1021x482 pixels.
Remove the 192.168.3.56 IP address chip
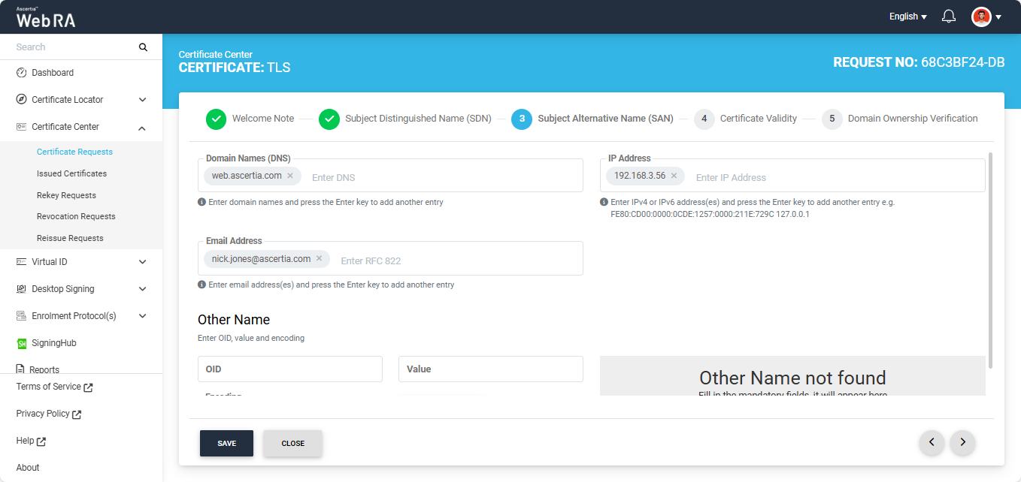pyautogui.click(x=674, y=176)
